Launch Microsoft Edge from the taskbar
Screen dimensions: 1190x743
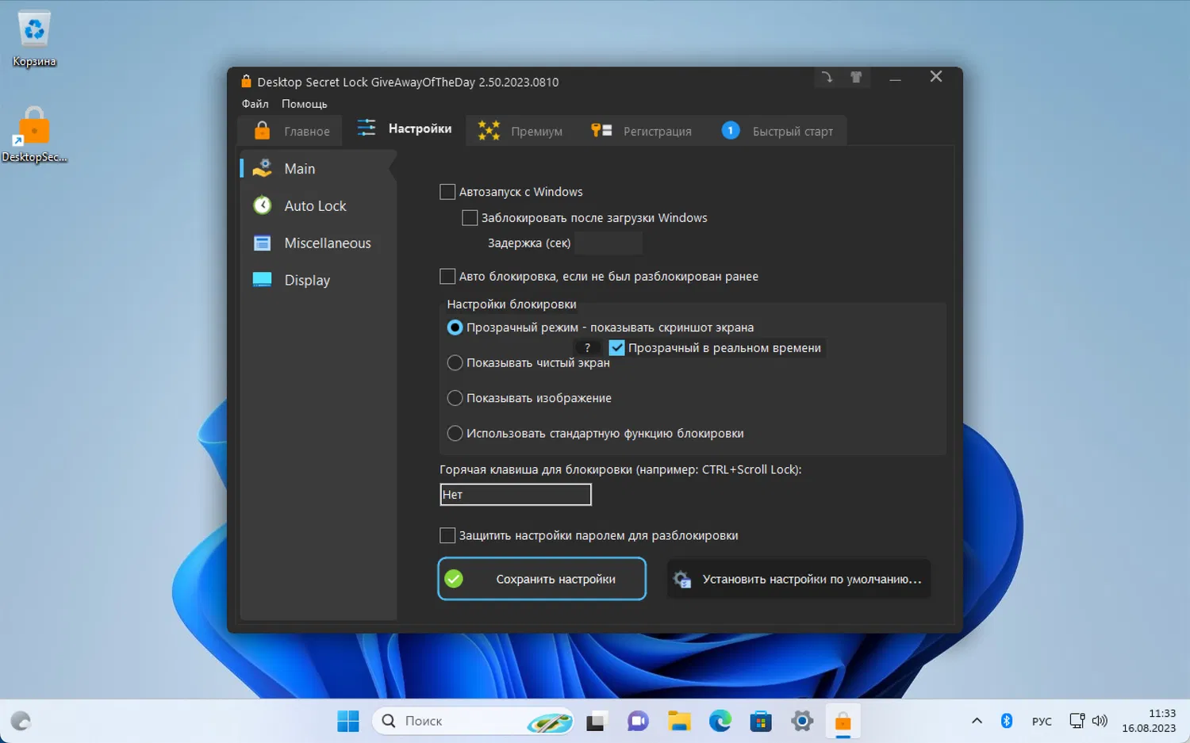(x=720, y=721)
